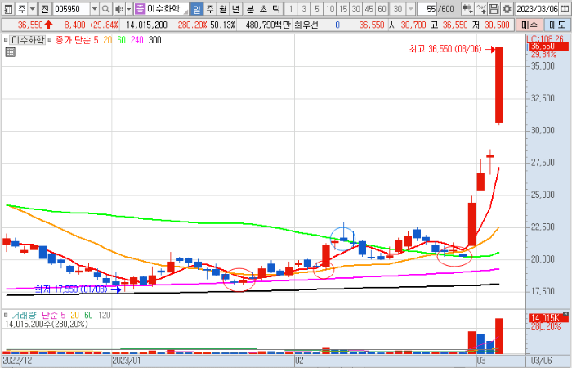Viewport: 572px width, 368px height.
Task: Click the green 60 moving-average legend in price chart
Action: coord(122,40)
